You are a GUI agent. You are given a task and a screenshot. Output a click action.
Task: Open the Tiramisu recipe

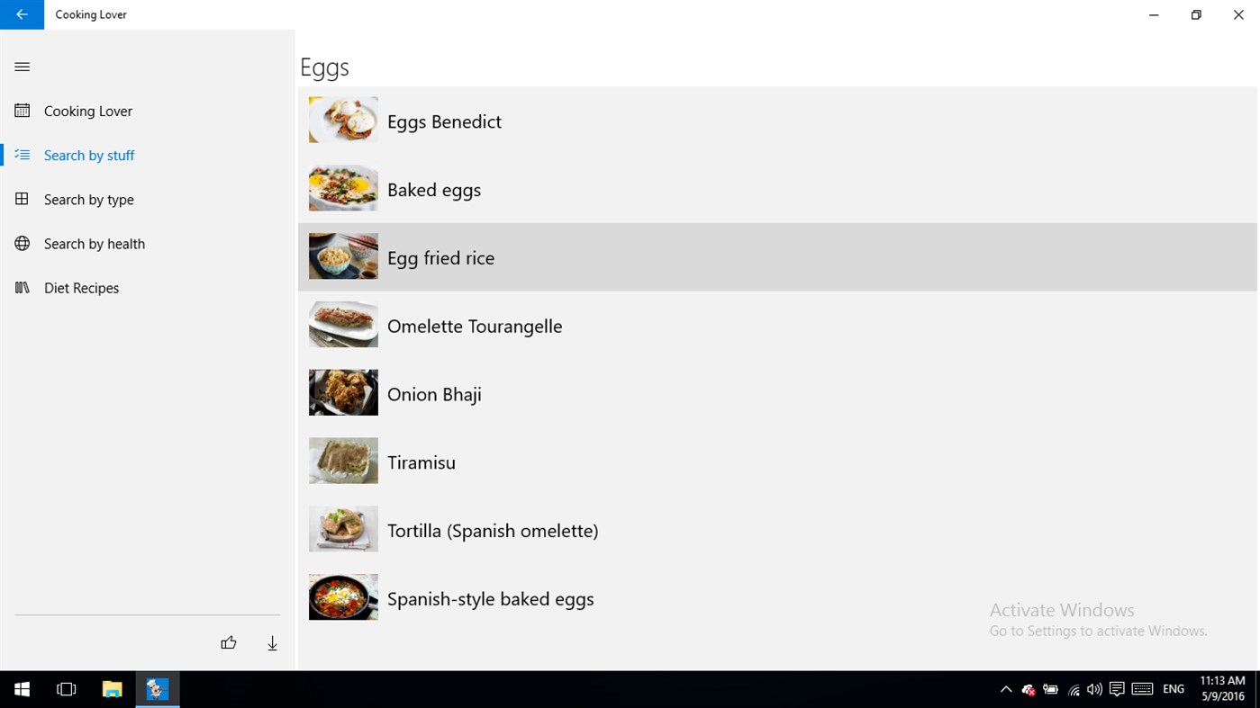(x=422, y=462)
